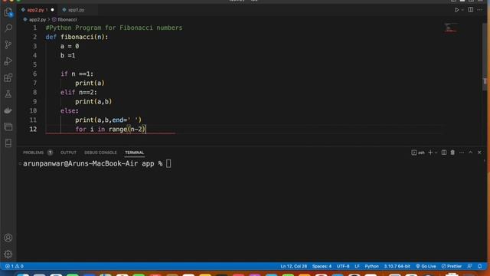
Task: Open launch profile dropdown beside plus
Action: click(x=436, y=153)
